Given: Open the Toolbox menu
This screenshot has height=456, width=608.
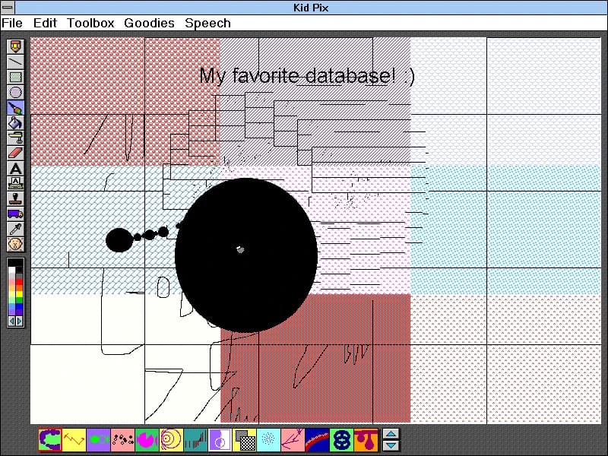Looking at the screenshot, I should point(90,23).
